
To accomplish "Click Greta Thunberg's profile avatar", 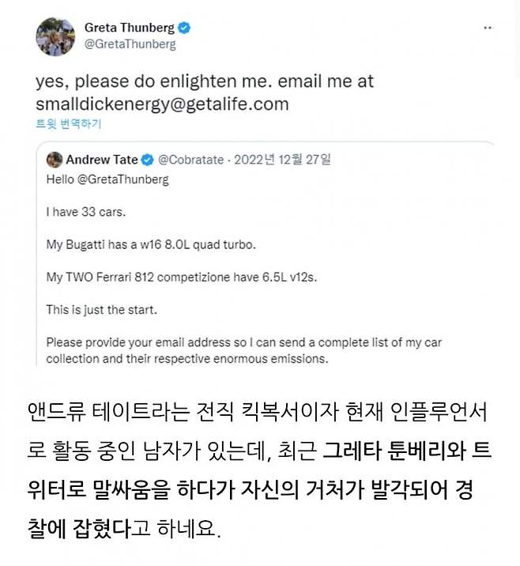I will click(x=56, y=36).
